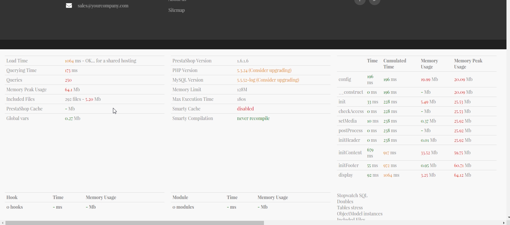
Task: Select the initFooter time 55 ms
Action: click(x=372, y=165)
